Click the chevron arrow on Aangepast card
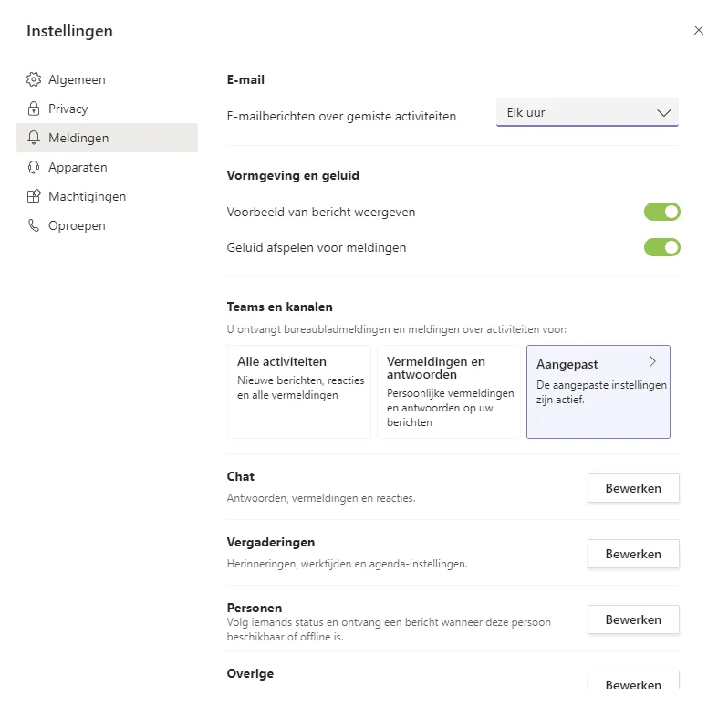This screenshot has height=718, width=718. coord(652,362)
